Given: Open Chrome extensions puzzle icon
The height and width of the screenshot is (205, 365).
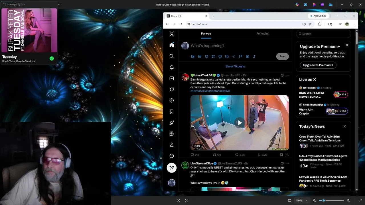Looking at the screenshot, I should coord(320,24).
